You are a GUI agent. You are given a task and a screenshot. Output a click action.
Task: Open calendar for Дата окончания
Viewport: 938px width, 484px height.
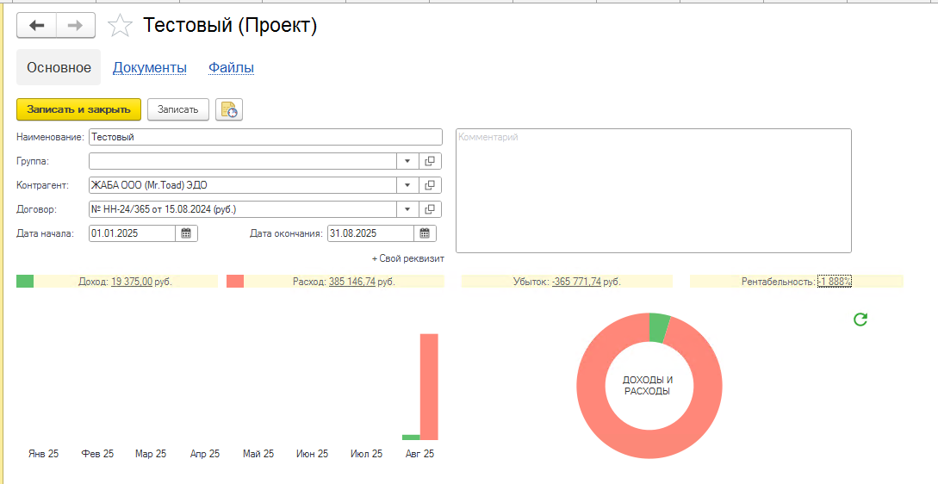point(425,233)
